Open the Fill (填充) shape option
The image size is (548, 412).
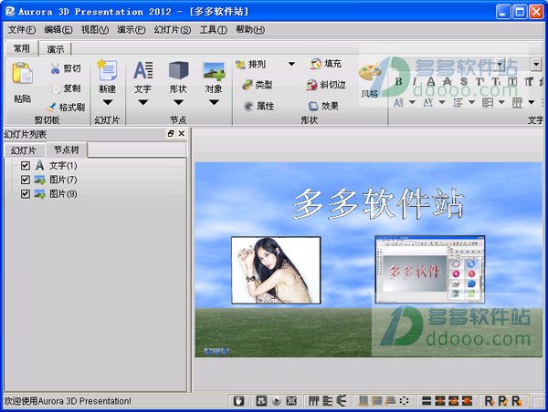click(326, 64)
